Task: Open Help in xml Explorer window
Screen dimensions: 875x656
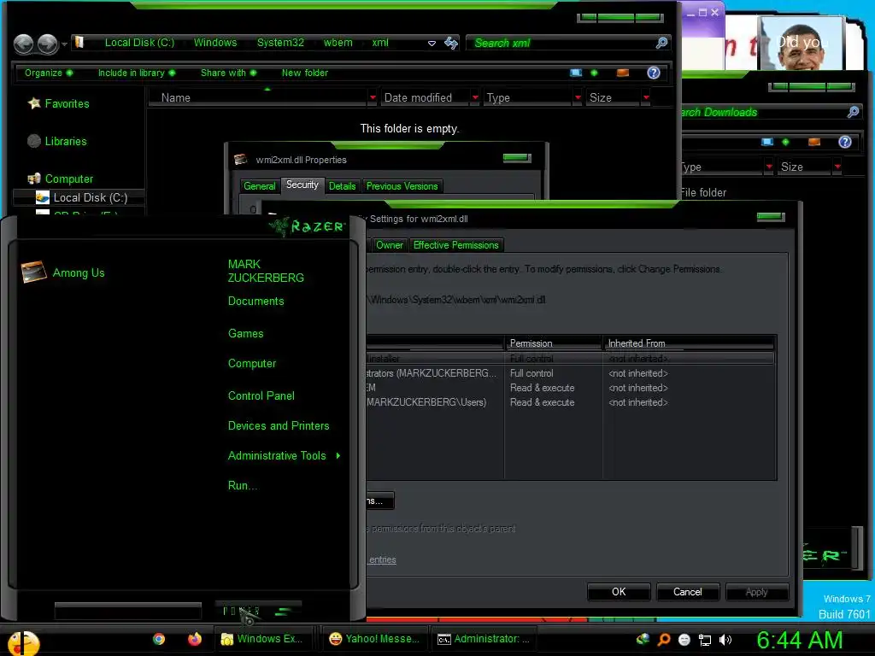Action: pyautogui.click(x=654, y=73)
